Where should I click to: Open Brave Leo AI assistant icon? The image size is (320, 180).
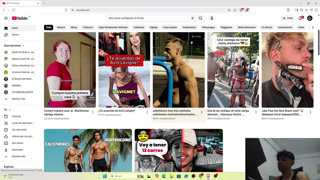tap(306, 10)
